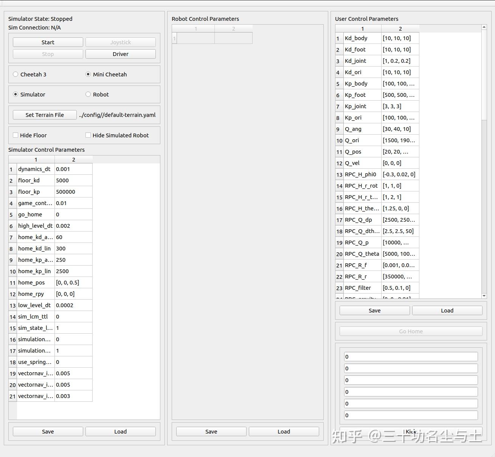
Task: Select the home_kp_lin value 2500
Action: [x=73, y=271]
